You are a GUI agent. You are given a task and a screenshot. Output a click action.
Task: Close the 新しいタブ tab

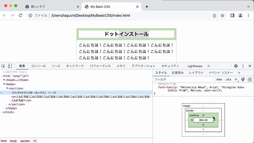click(x=78, y=7)
